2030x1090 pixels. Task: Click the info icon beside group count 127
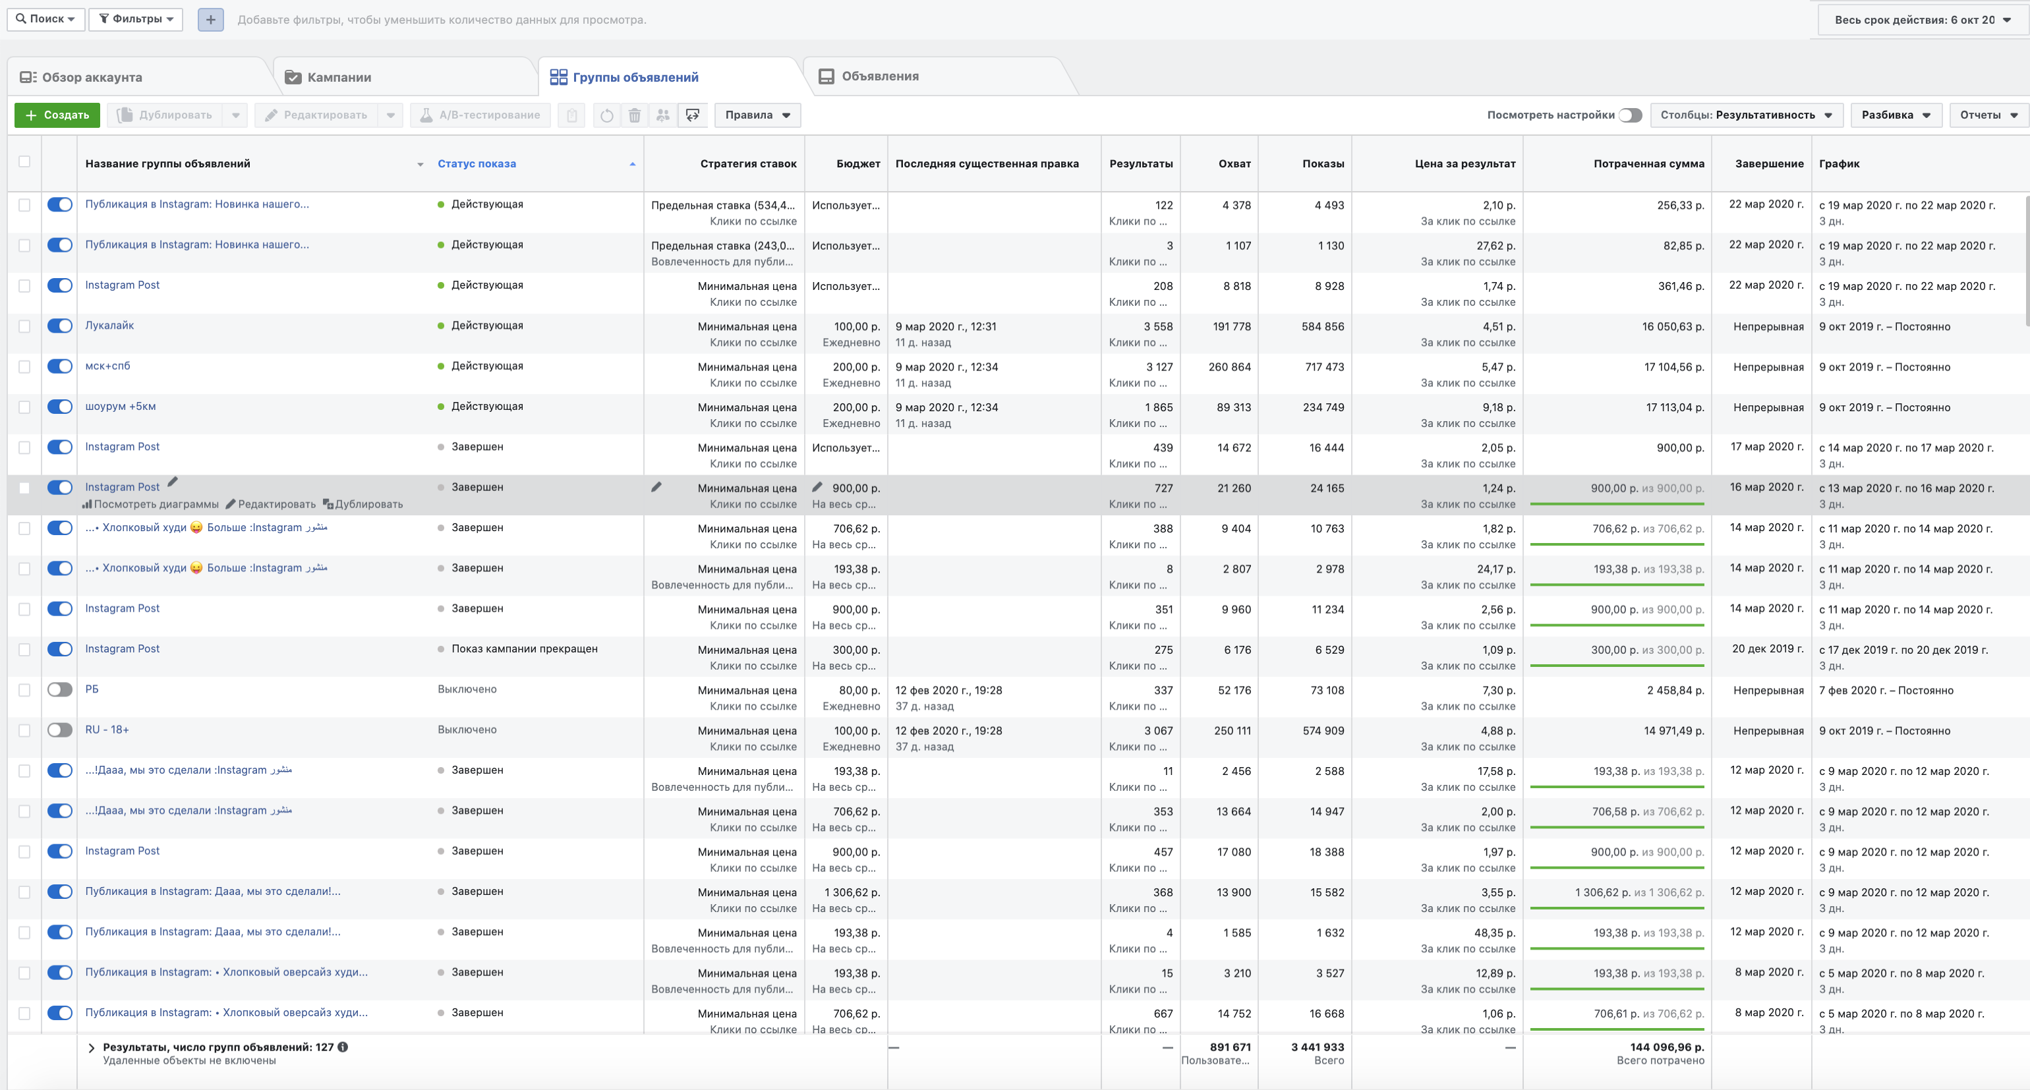pos(343,1047)
